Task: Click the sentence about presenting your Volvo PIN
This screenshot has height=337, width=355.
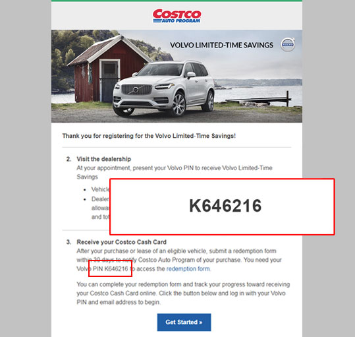Action: click(x=175, y=172)
